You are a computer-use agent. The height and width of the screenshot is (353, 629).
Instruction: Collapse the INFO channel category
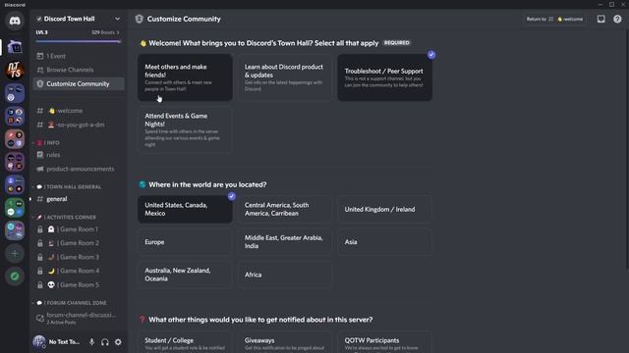pyautogui.click(x=48, y=142)
